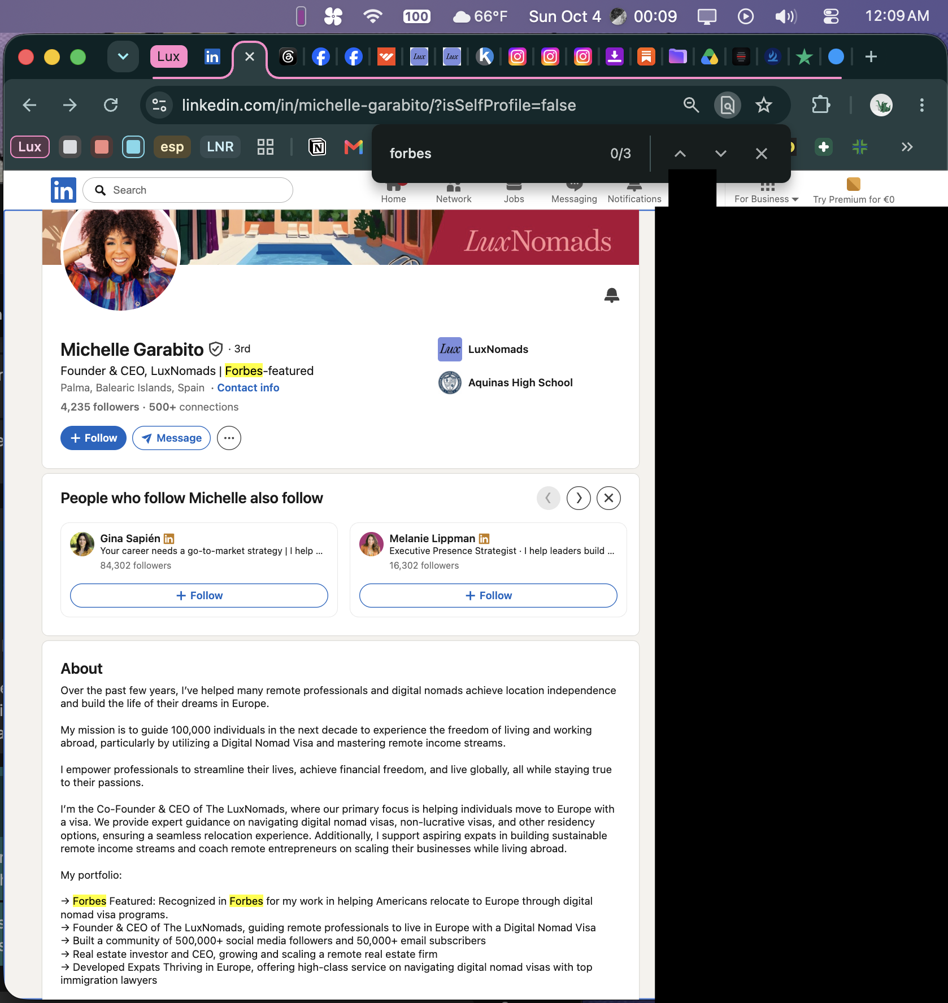
Task: Bookmark this page with the star icon
Action: 764,105
